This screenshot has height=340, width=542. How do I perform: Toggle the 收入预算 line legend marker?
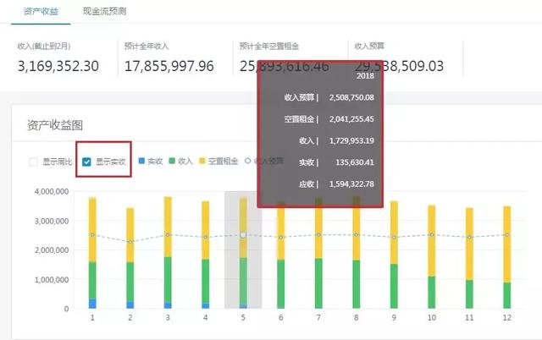pos(248,161)
